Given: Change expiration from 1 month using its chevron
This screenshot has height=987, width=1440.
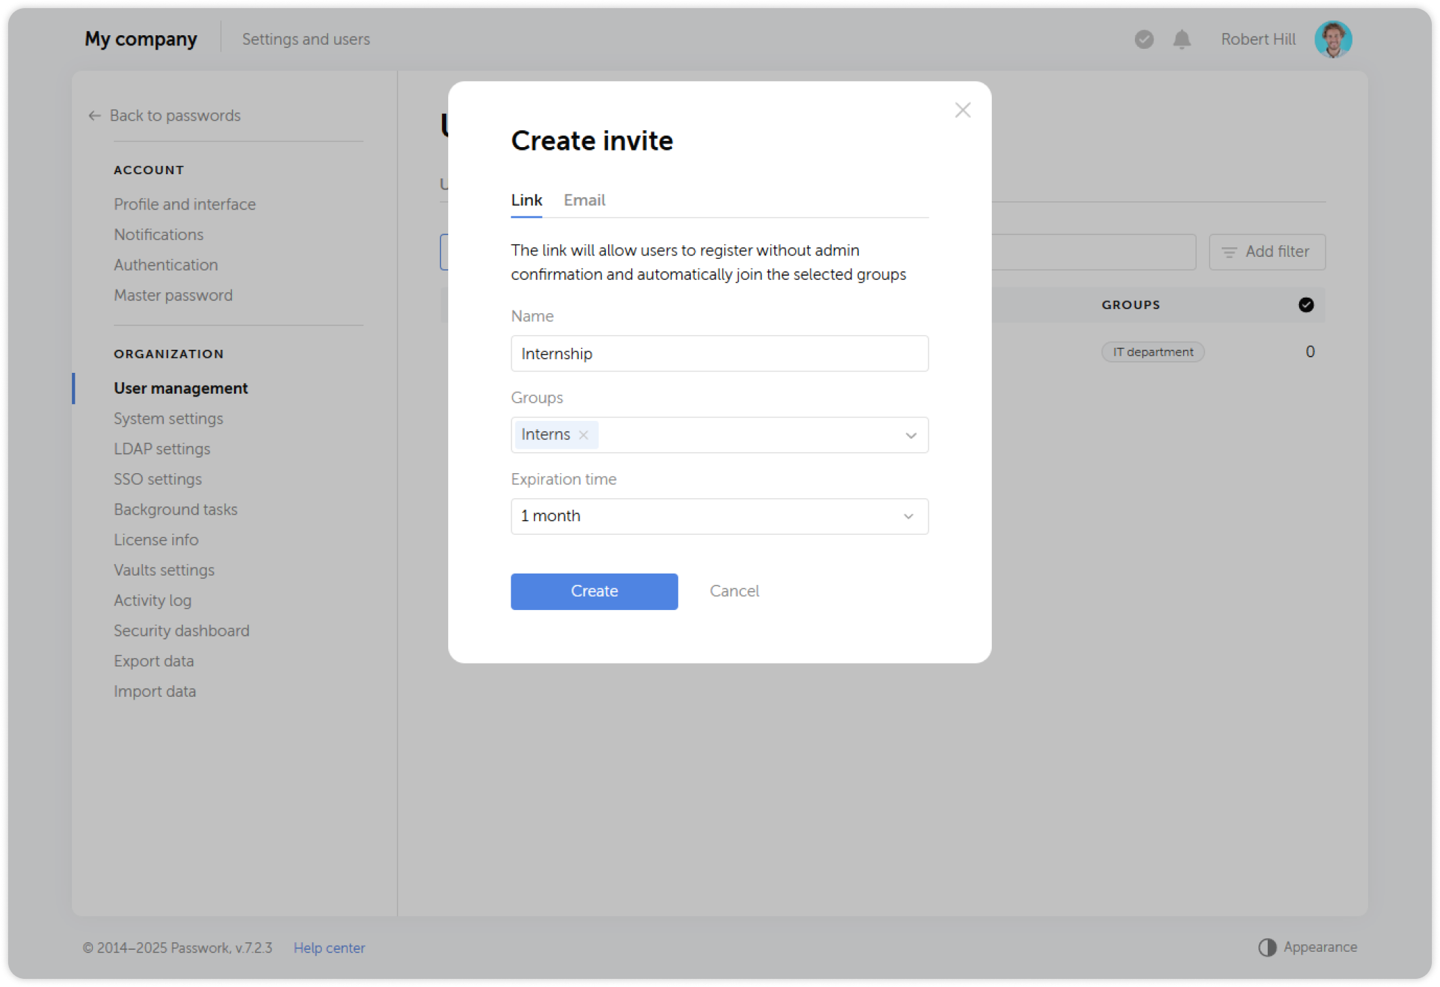Looking at the screenshot, I should [x=907, y=516].
